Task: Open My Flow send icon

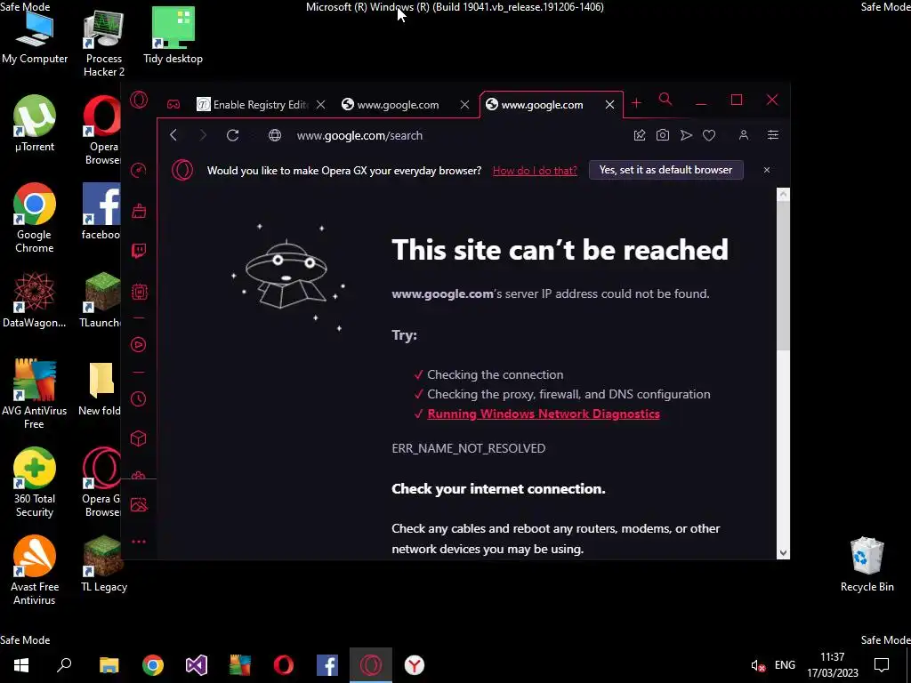Action: click(x=686, y=135)
